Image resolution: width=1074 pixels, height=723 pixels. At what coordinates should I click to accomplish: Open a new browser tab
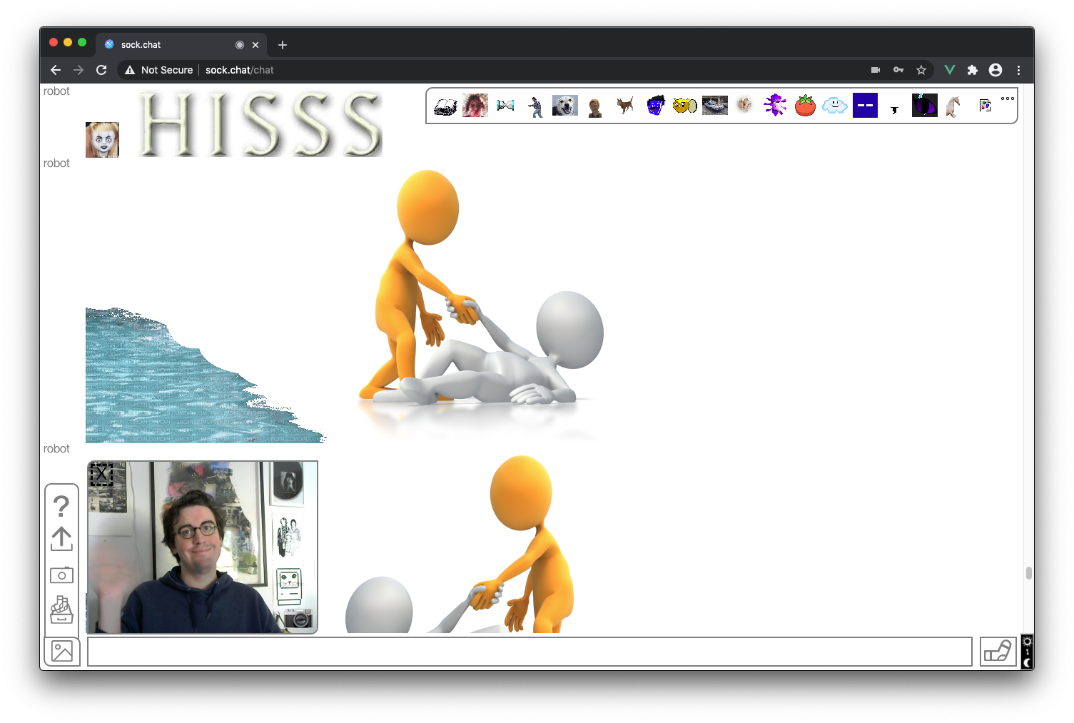(282, 44)
